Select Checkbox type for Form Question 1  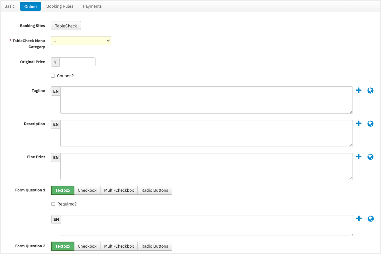point(87,190)
